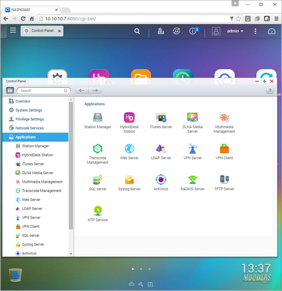
Task: Select LDAP Server in sidebar tree
Action: tap(35, 208)
